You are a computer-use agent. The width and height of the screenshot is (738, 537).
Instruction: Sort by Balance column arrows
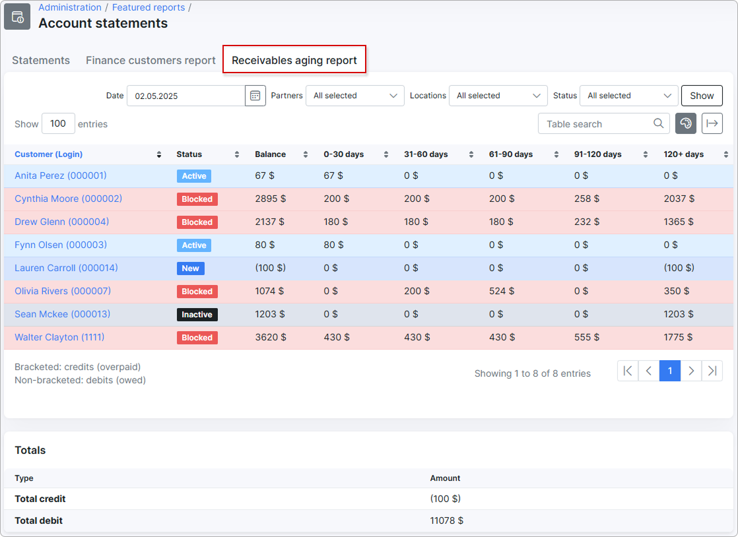coord(306,155)
